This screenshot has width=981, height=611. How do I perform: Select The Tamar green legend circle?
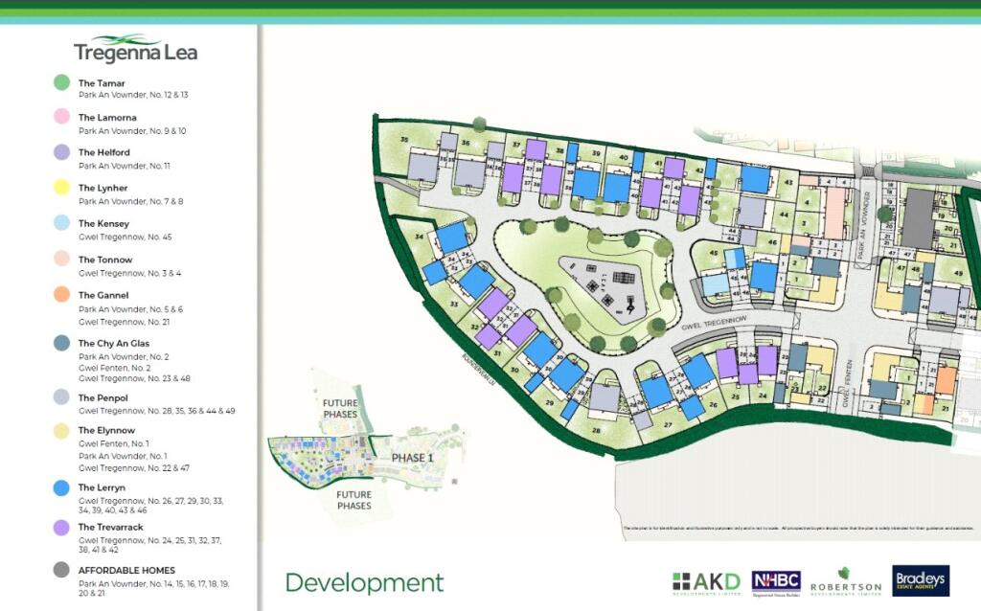pos(62,83)
